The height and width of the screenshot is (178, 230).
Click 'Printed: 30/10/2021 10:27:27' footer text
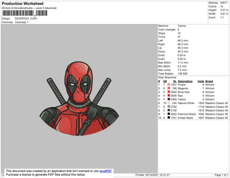click(x=153, y=175)
